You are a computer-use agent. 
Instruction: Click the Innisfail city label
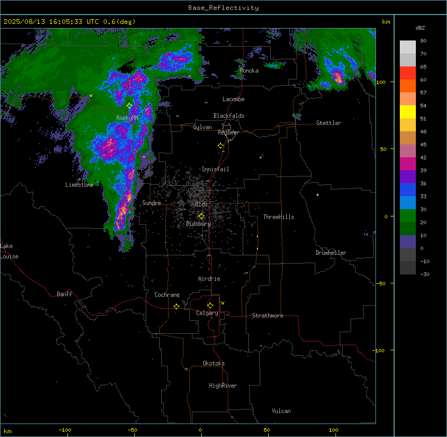[x=215, y=169]
